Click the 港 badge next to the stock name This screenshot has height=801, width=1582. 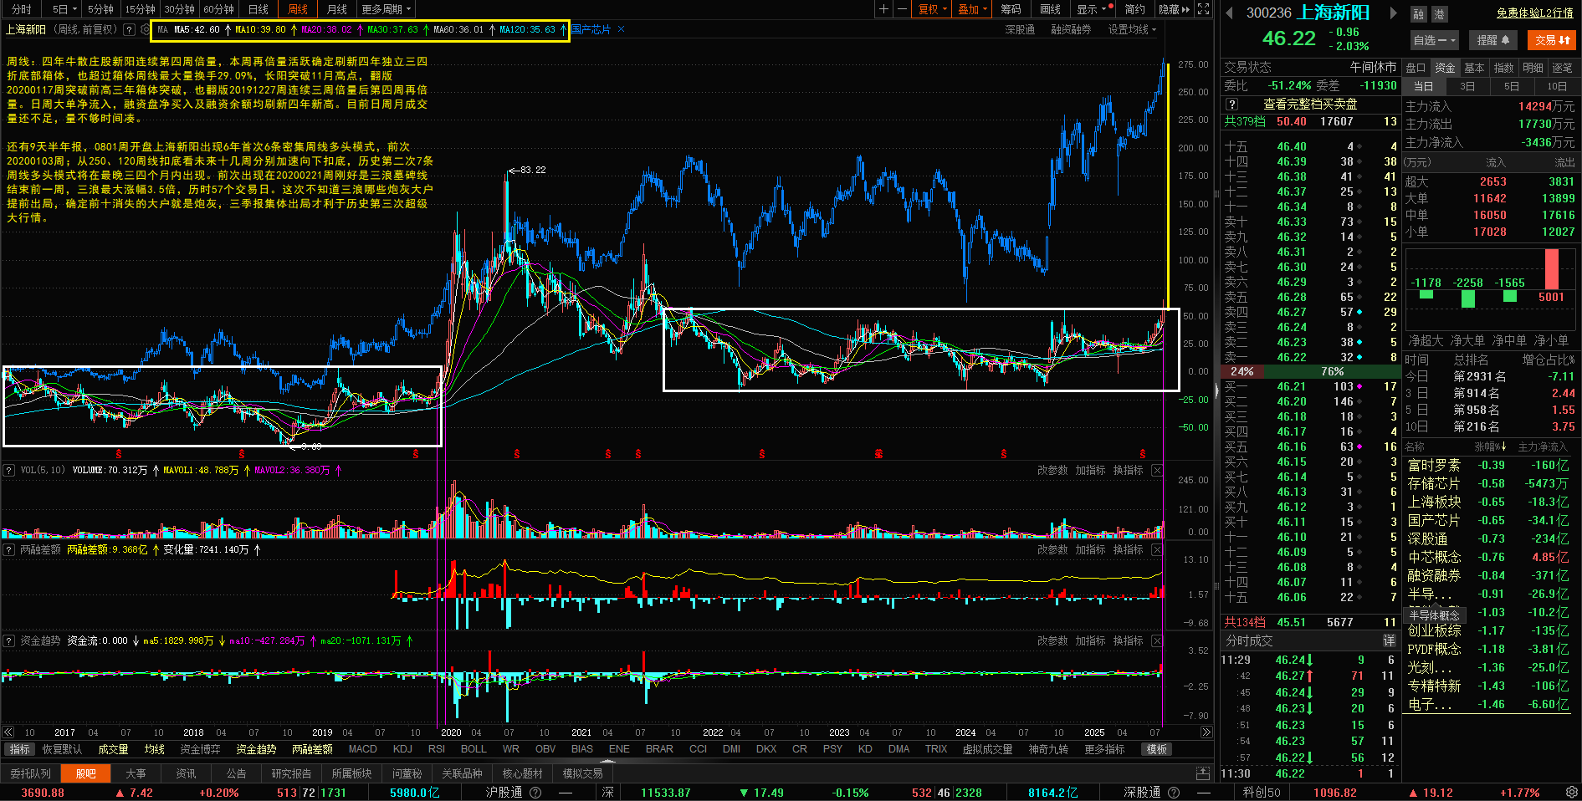click(1439, 14)
